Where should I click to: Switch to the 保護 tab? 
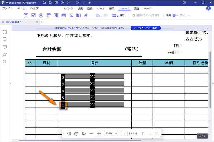pyautogui.click(x=136, y=9)
